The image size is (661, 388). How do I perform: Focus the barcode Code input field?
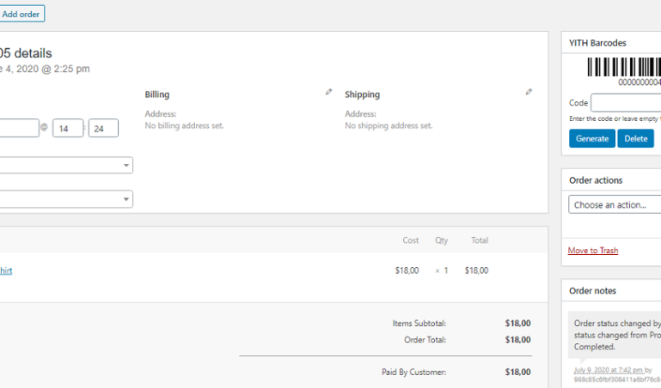(626, 103)
